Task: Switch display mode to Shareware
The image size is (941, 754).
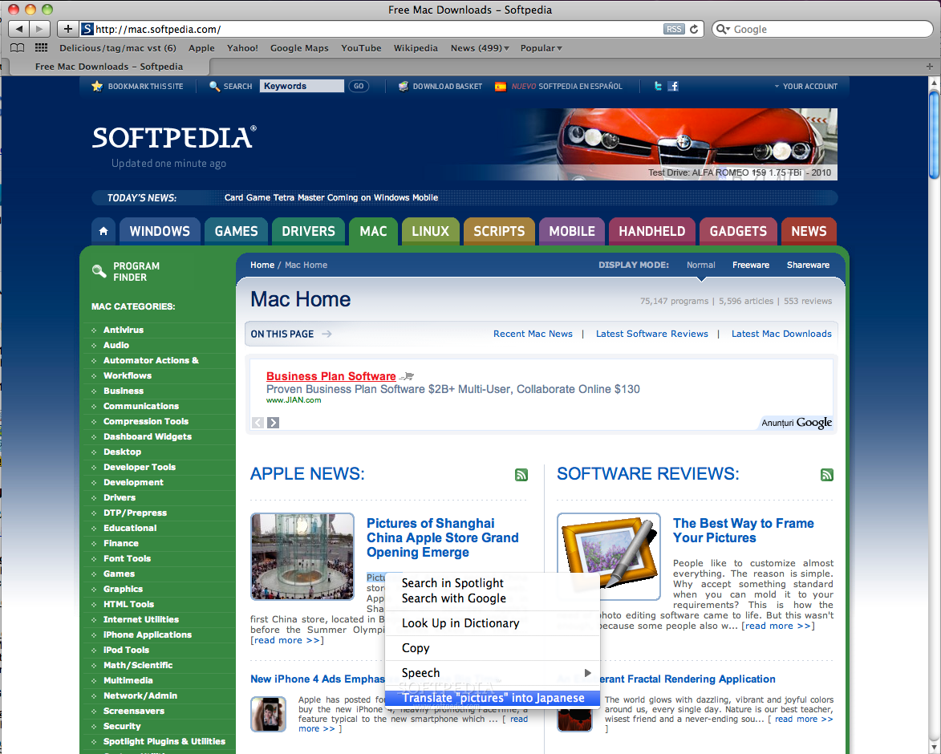Action: point(808,265)
